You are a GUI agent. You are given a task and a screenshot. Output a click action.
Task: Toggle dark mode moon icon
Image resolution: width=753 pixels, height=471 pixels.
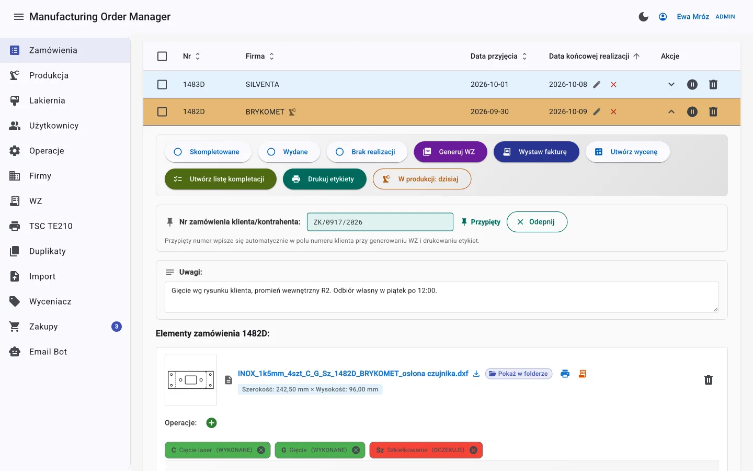(644, 17)
